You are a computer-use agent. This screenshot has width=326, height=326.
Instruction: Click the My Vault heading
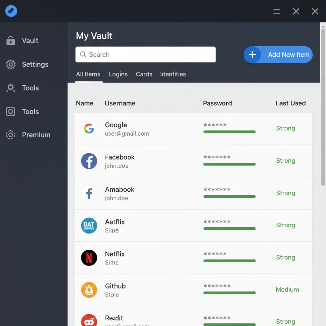point(94,36)
